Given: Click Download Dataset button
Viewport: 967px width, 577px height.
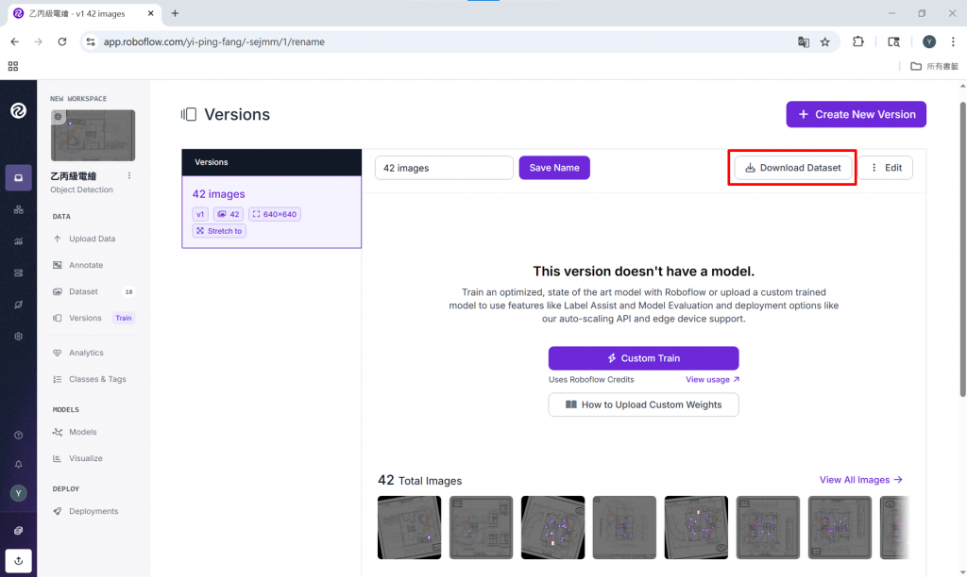Looking at the screenshot, I should (792, 168).
